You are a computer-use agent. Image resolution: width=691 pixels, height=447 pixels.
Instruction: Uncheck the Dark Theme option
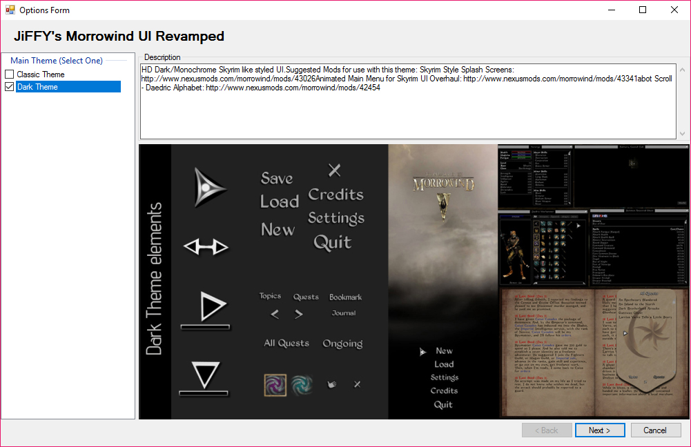tap(9, 87)
